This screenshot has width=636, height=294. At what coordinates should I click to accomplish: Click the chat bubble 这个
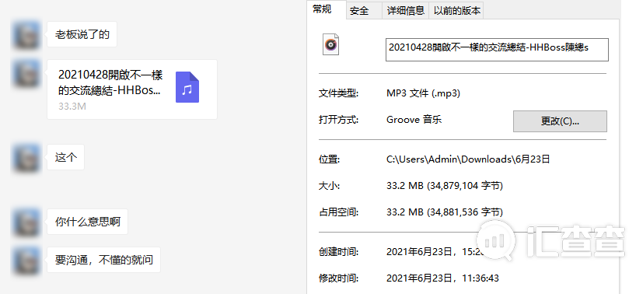[66, 157]
